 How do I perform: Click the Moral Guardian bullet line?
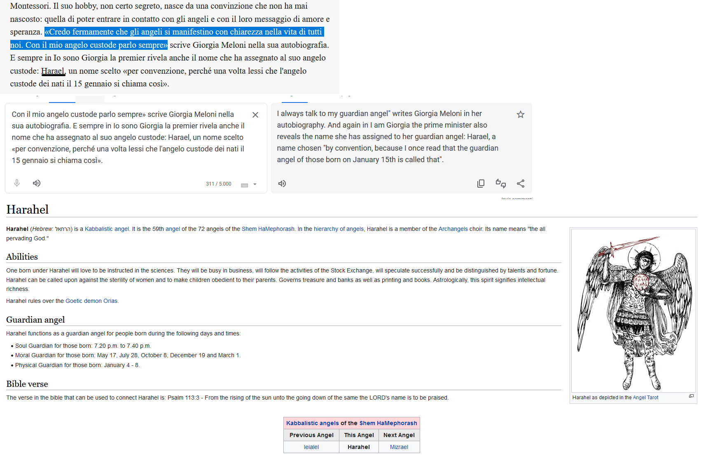coord(128,355)
